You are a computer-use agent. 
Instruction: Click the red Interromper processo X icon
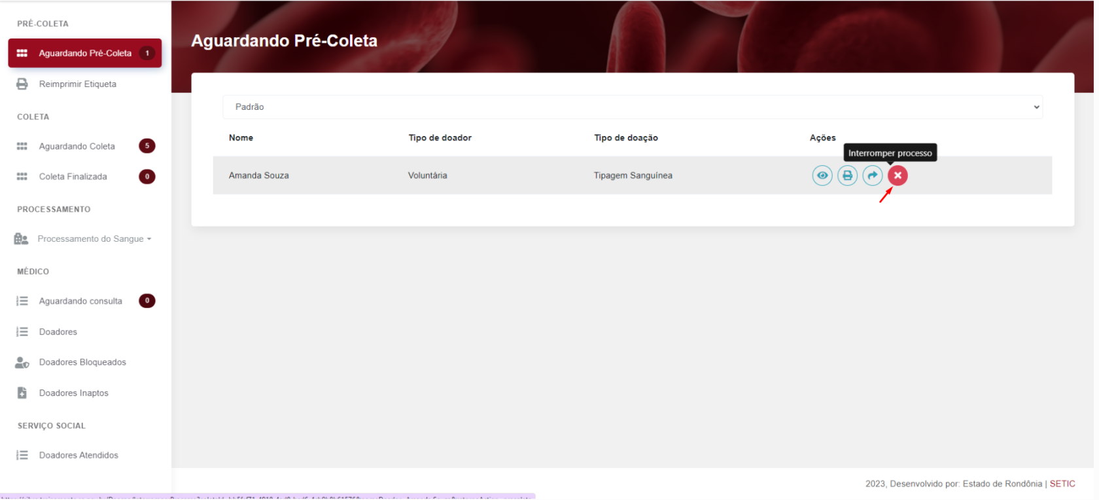click(x=898, y=175)
